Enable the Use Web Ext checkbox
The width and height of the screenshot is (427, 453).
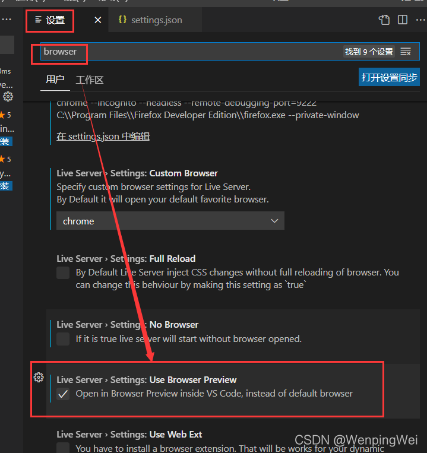click(x=63, y=448)
